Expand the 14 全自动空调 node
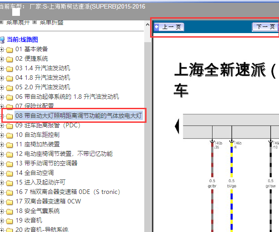Image resolution: width=279 pixels, height=232 pixels. click(x=2, y=173)
